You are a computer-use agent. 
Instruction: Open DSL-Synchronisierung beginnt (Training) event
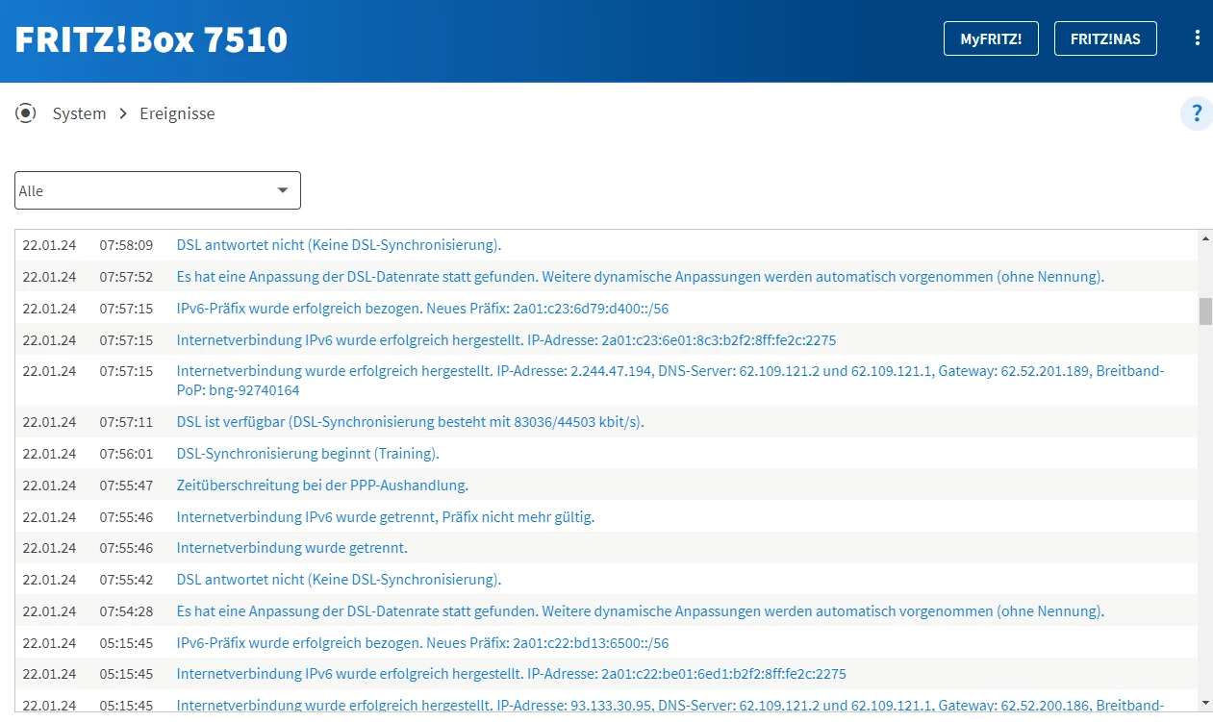click(308, 454)
